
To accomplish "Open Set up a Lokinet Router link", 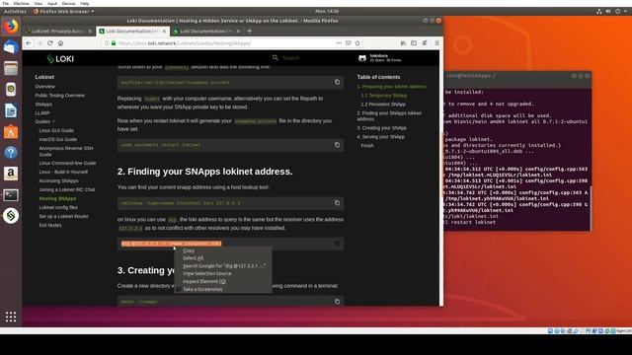I will click(x=63, y=216).
